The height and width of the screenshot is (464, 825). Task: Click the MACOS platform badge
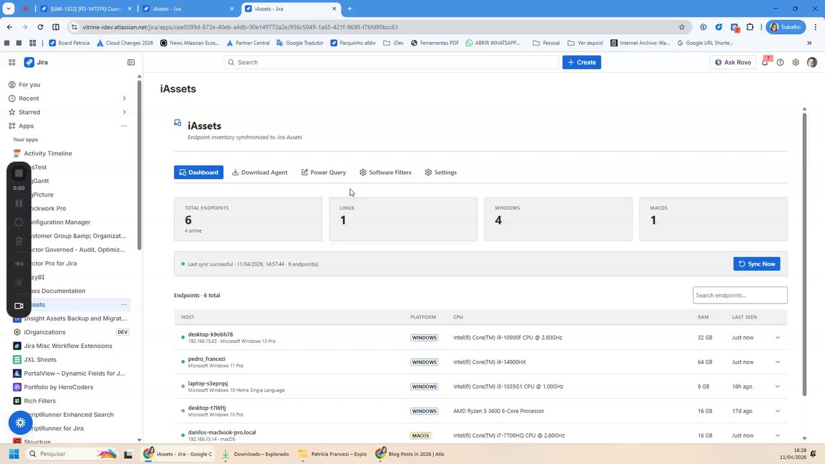[x=420, y=436]
